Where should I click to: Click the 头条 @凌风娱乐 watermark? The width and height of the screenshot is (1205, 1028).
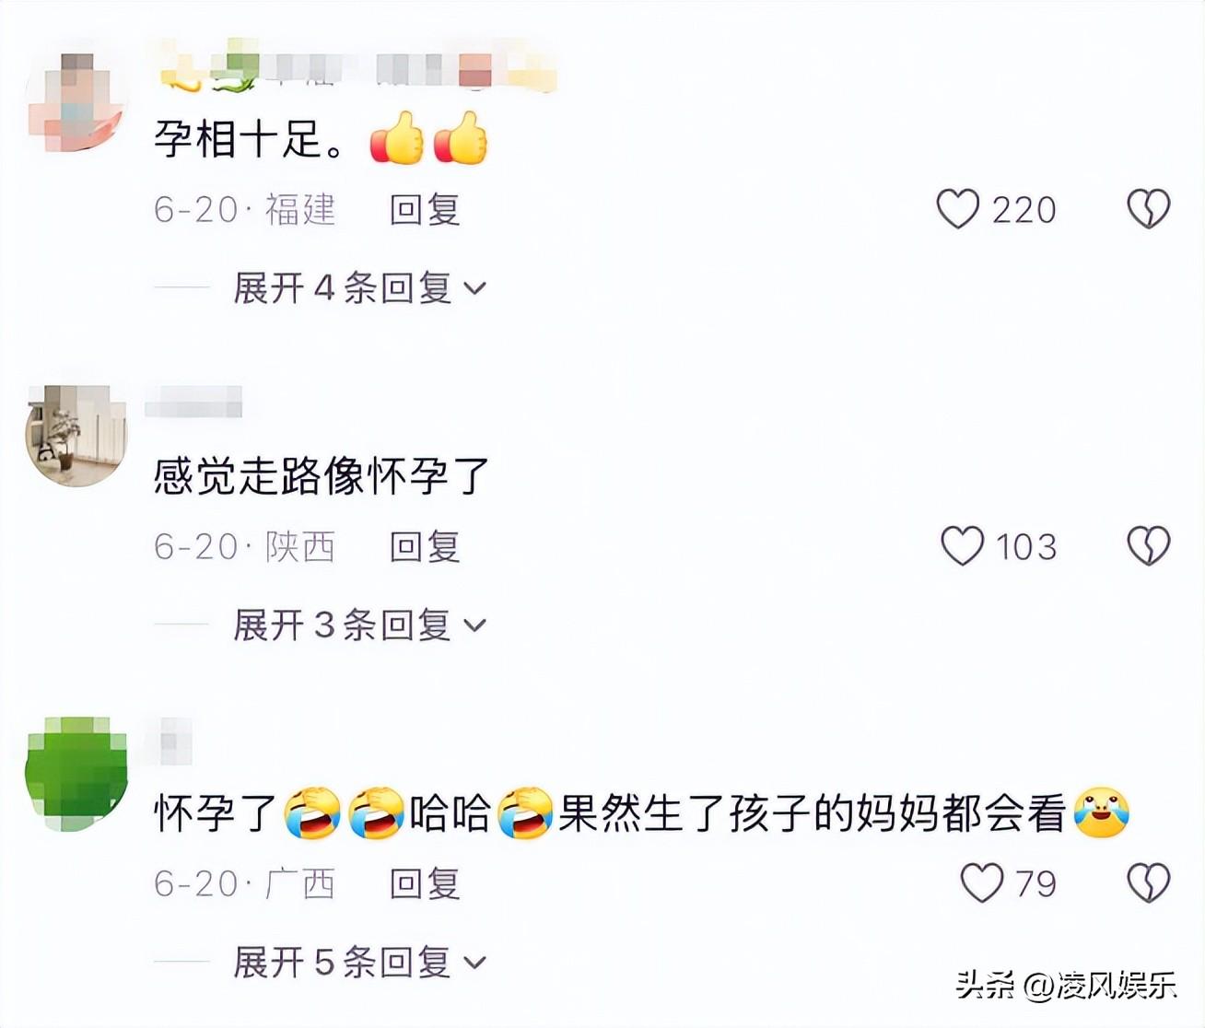(1066, 985)
